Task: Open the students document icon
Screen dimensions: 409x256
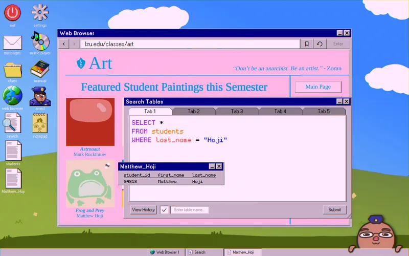Action: pos(13,151)
